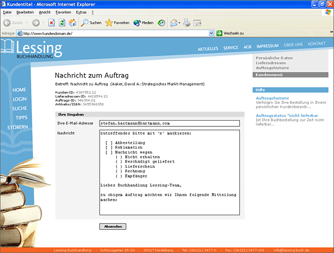Open the Datei menu

(x=7, y=12)
